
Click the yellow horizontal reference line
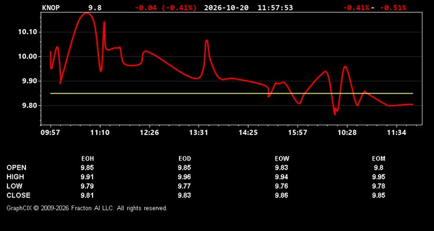[231, 94]
